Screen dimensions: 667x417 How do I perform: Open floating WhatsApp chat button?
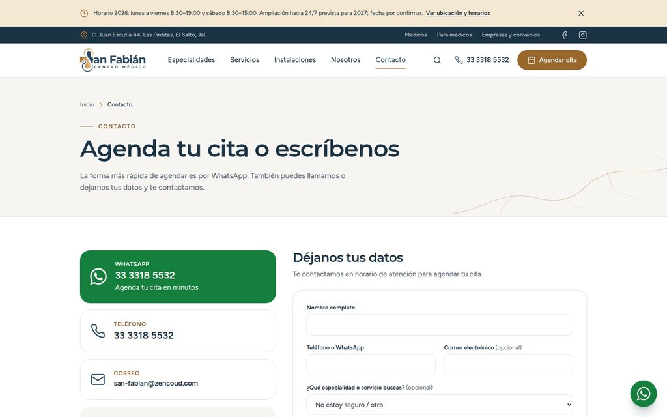pyautogui.click(x=643, y=394)
